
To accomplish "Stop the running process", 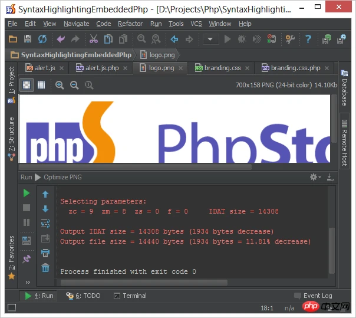I will (x=27, y=208).
